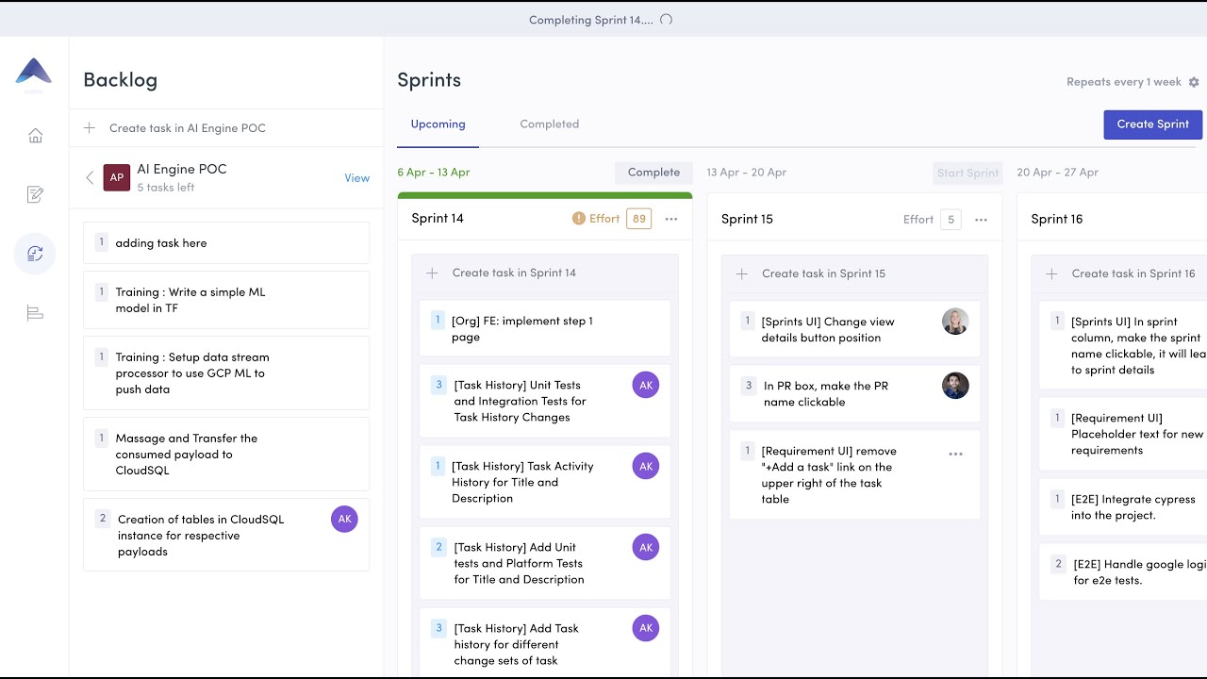Screen dimensions: 1207x679
Task: Click the View link for AI Engine POC
Action: click(356, 178)
